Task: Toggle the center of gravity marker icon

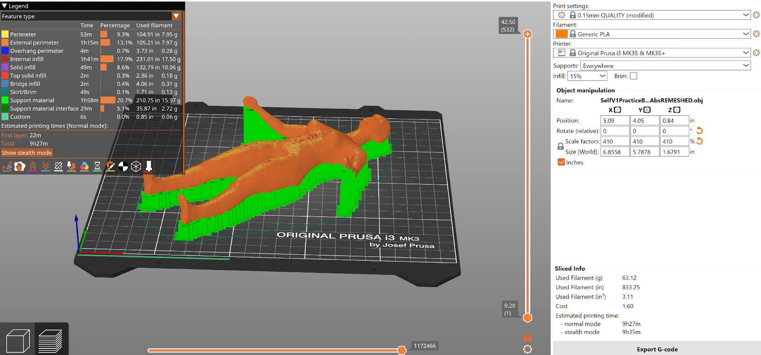Action: (123, 166)
